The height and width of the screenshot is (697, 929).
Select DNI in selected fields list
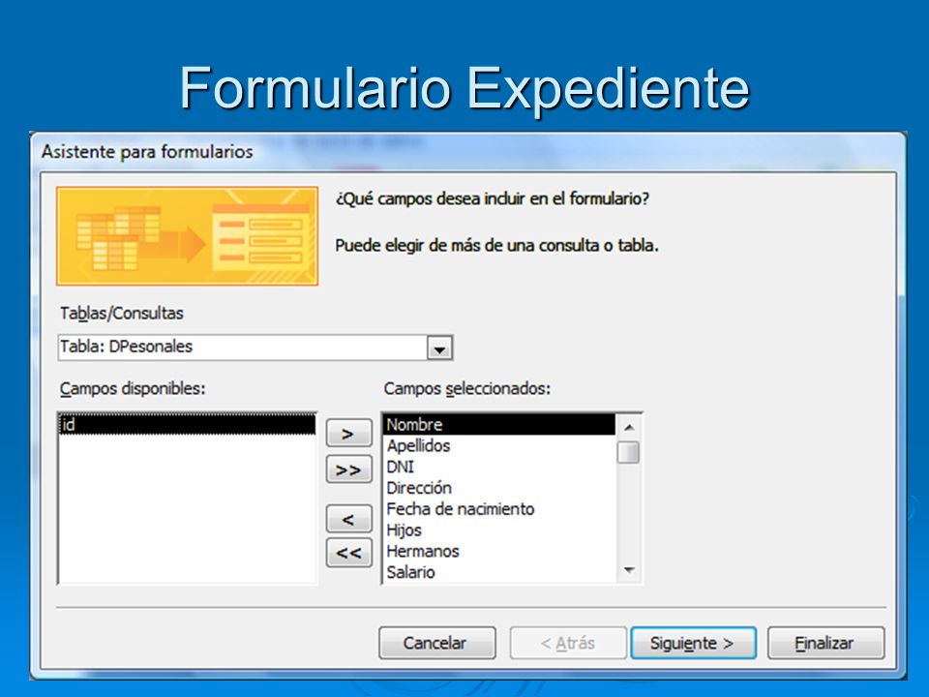(499, 467)
